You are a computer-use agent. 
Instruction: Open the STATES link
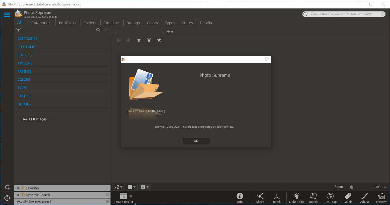24,96
